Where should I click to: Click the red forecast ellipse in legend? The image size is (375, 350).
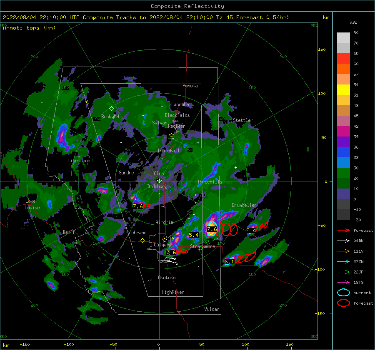point(343,303)
